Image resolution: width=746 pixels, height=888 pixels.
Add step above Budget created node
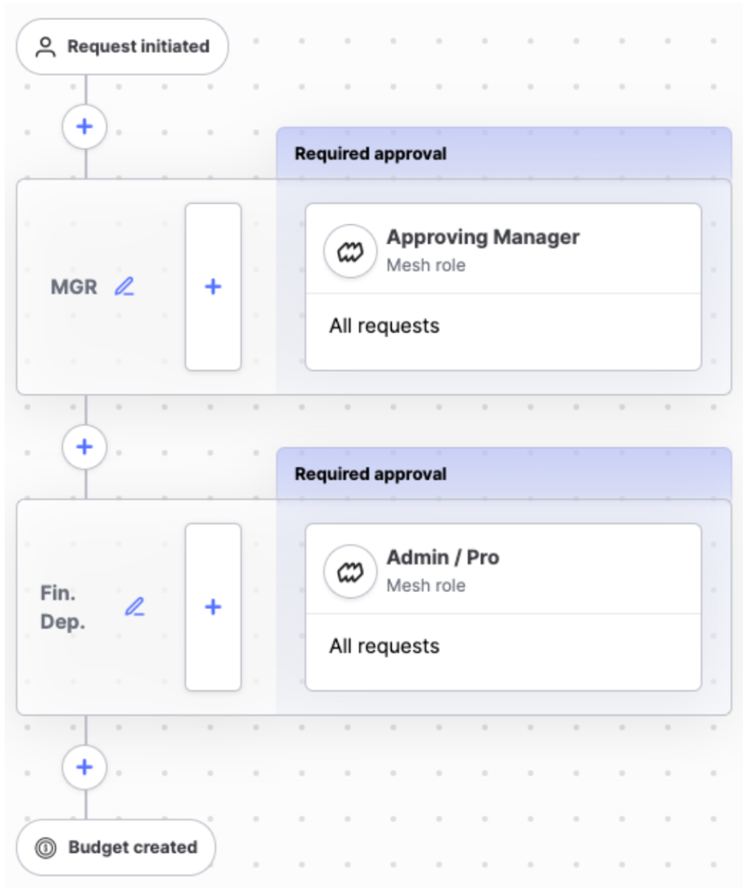[84, 766]
